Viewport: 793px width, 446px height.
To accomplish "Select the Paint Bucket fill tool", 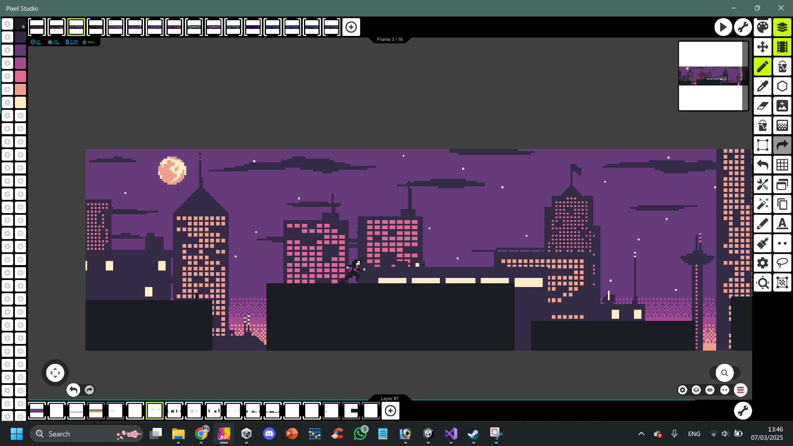I will click(762, 126).
